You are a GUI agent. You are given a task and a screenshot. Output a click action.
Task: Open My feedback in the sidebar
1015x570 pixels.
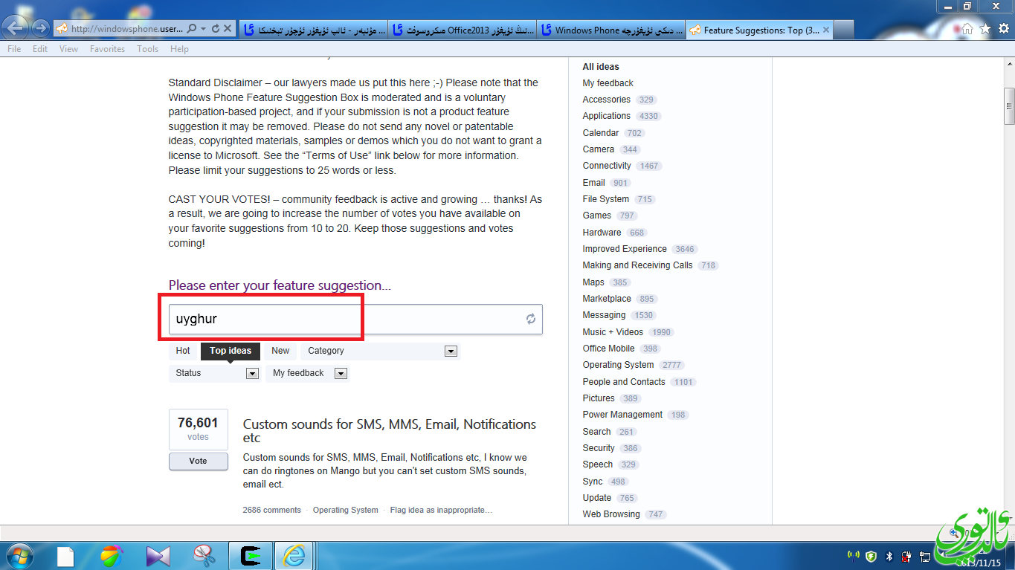coord(608,83)
